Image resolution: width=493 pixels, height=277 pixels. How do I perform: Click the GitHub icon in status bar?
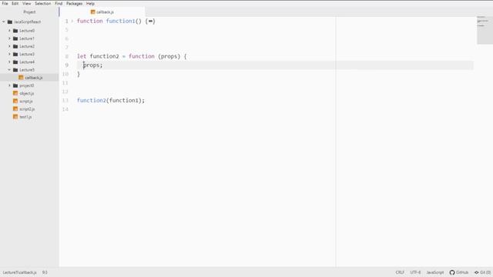click(x=452, y=272)
